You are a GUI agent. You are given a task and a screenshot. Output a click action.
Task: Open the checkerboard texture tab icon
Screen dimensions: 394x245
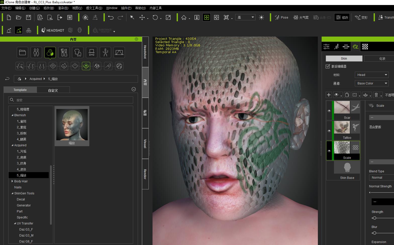(365, 47)
